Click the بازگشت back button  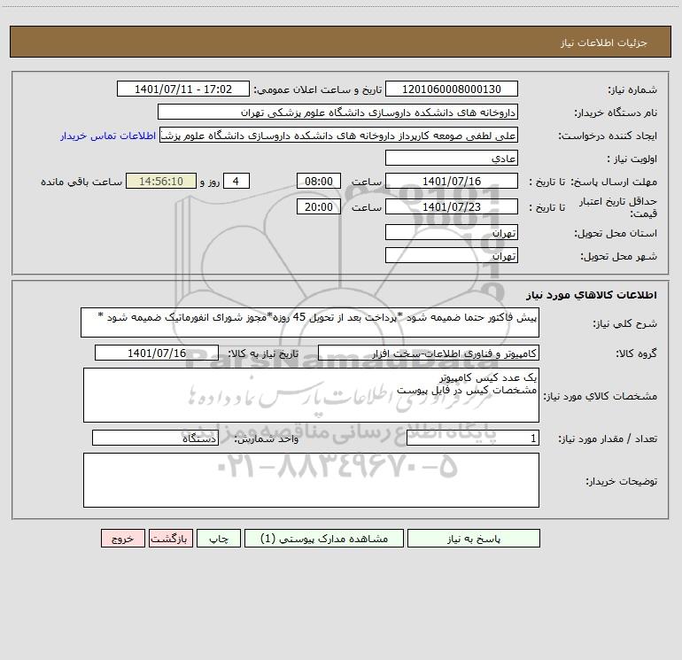pyautogui.click(x=170, y=538)
